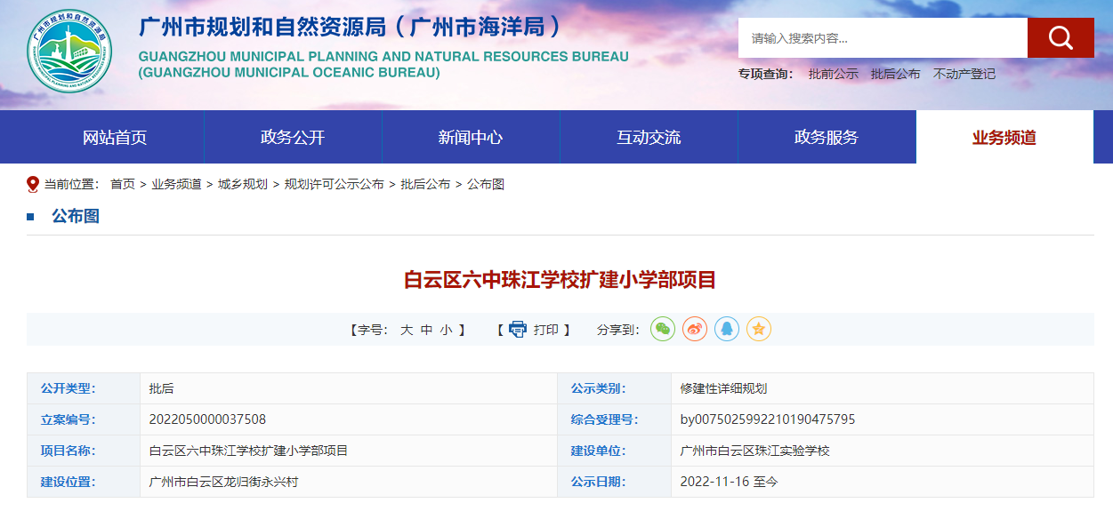Open the 不动产登记 quick query link
1113x511 pixels.
click(x=964, y=74)
